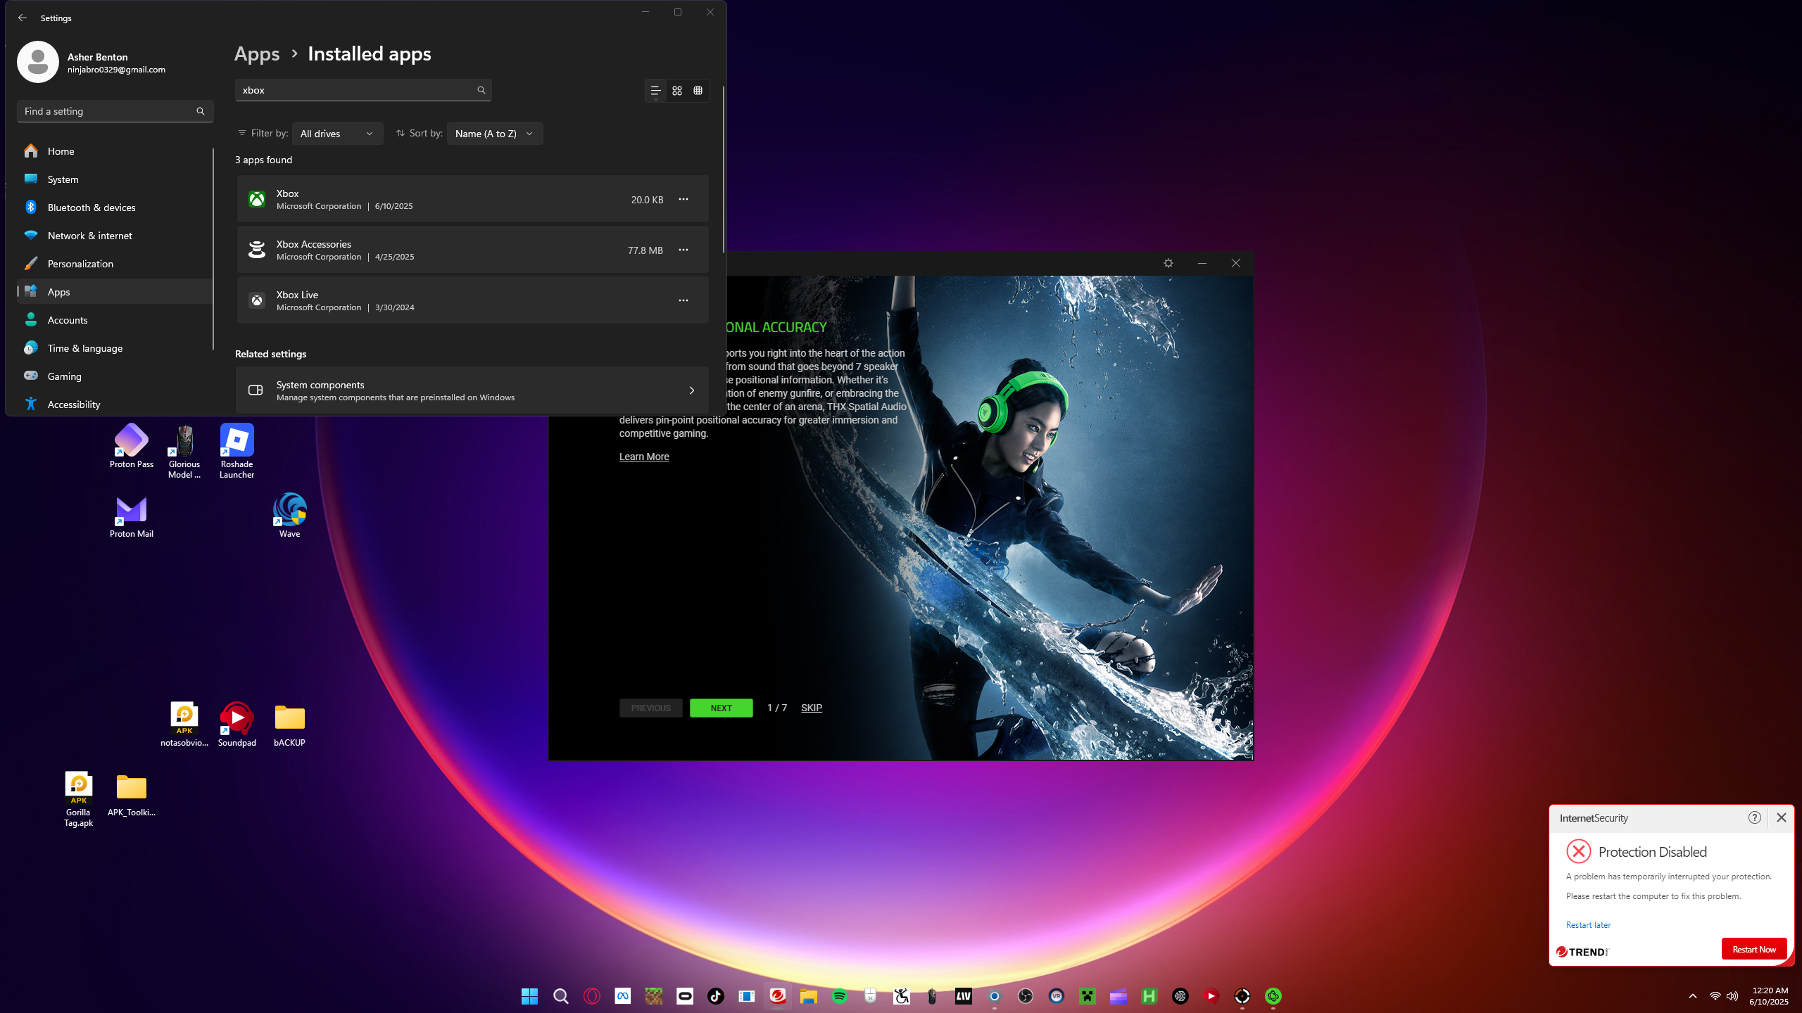This screenshot has width=1802, height=1013.
Task: Open more options for Xbox Live
Action: point(683,300)
